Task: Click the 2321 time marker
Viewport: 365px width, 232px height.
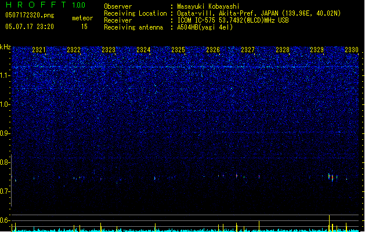Action: (x=39, y=50)
